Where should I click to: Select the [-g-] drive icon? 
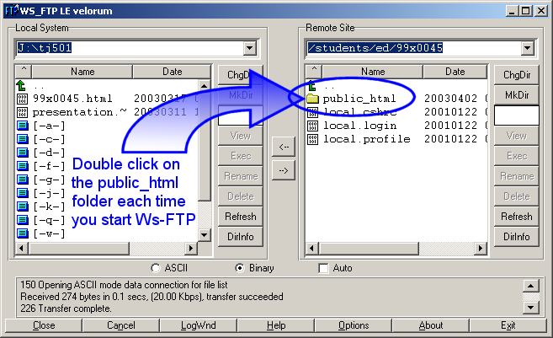(x=23, y=180)
